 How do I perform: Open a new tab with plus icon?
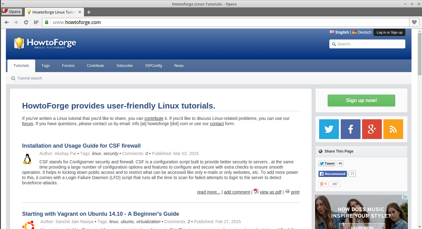(89, 12)
